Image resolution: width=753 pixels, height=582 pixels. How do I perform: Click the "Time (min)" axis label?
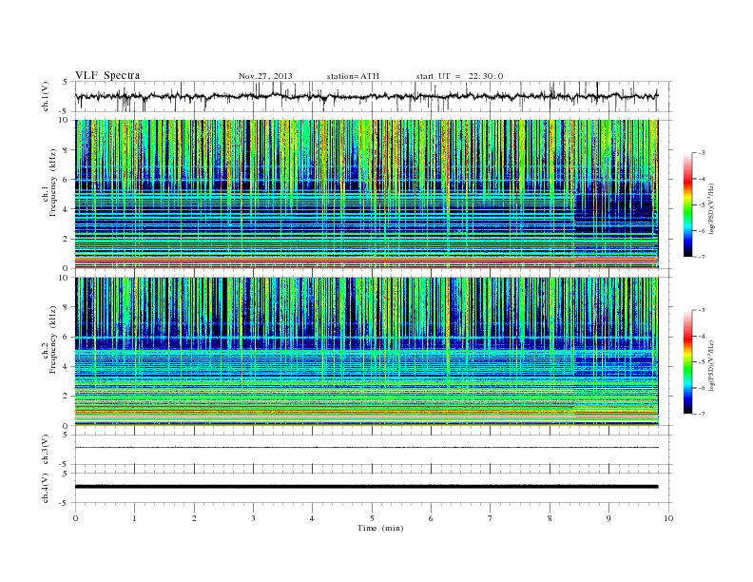pos(380,528)
